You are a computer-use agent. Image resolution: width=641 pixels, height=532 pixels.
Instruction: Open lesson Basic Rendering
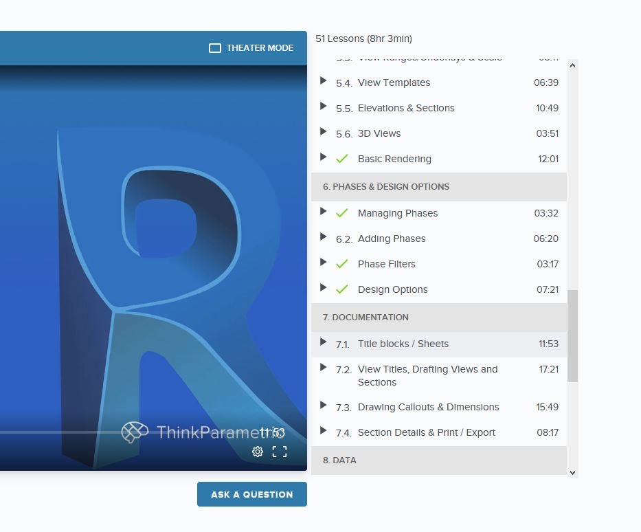[x=394, y=159]
